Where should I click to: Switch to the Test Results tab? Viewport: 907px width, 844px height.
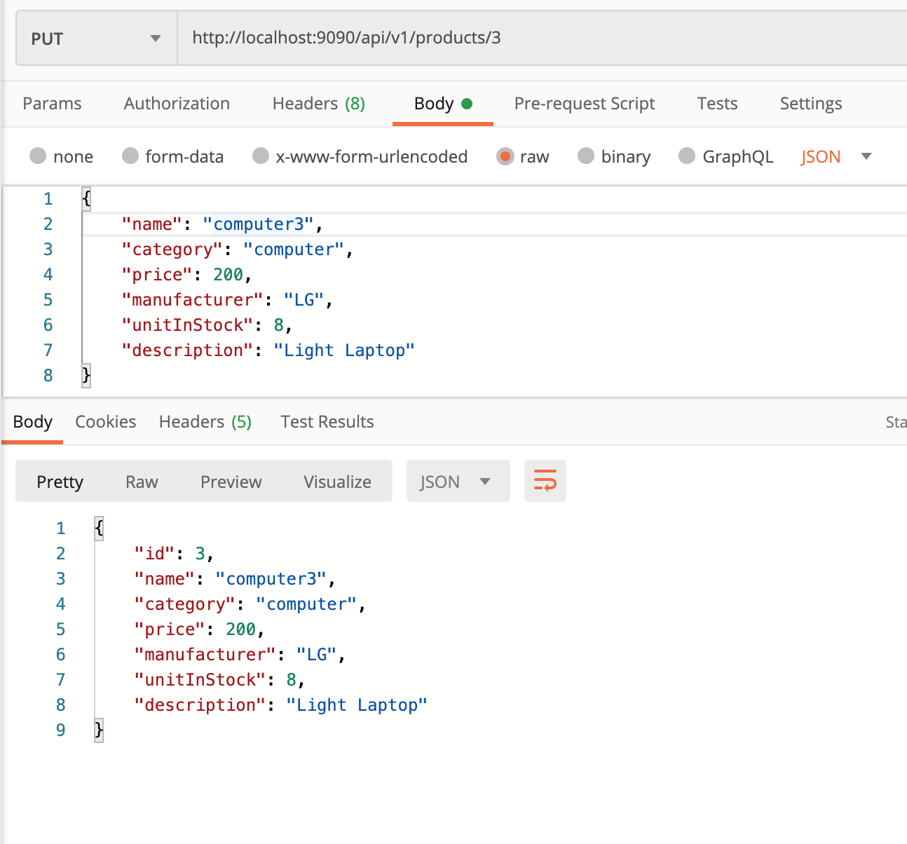tap(327, 422)
